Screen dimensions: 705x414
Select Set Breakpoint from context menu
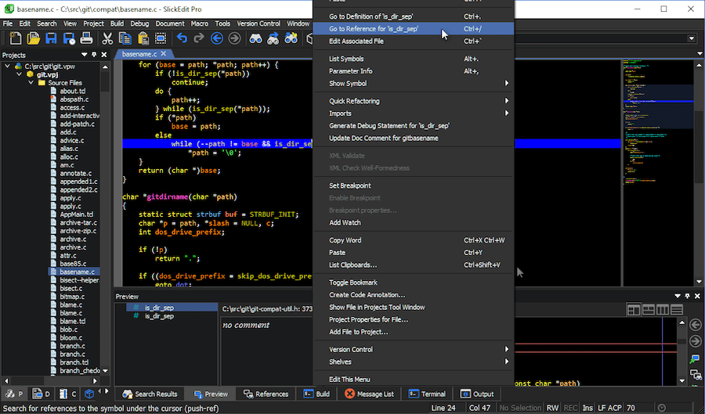(x=414, y=185)
